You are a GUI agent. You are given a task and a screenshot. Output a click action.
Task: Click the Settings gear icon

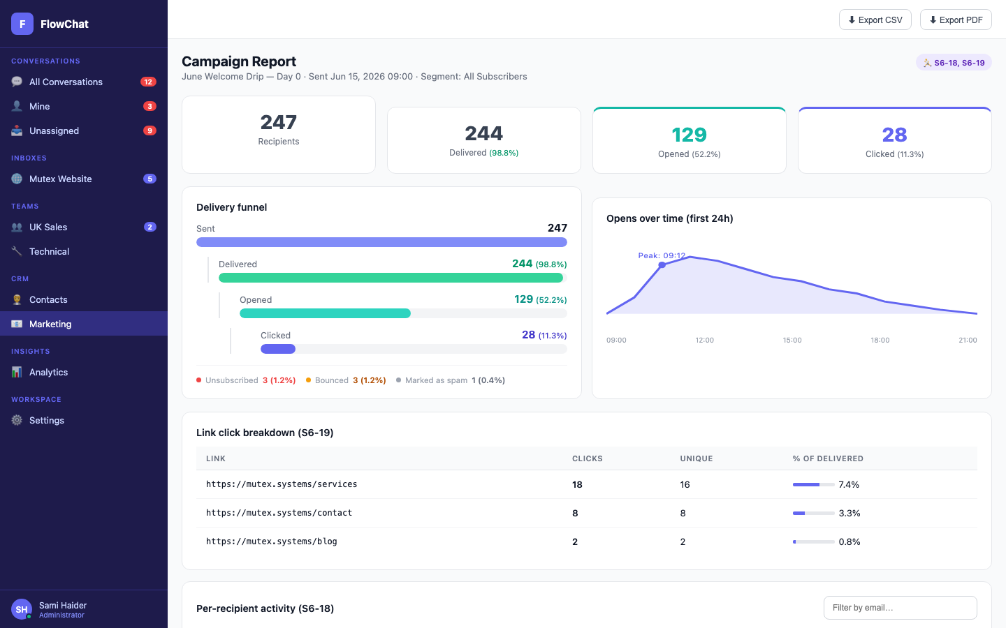(x=17, y=420)
